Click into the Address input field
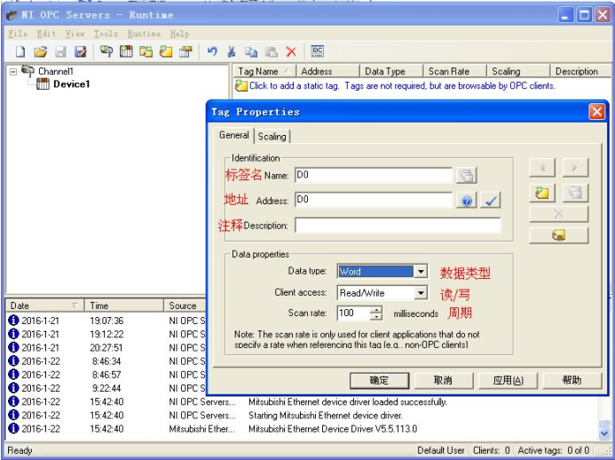 point(374,200)
